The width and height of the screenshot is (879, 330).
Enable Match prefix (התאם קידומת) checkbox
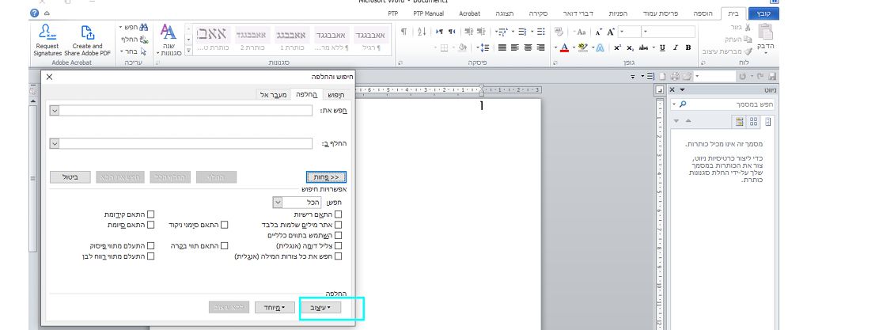[150, 214]
